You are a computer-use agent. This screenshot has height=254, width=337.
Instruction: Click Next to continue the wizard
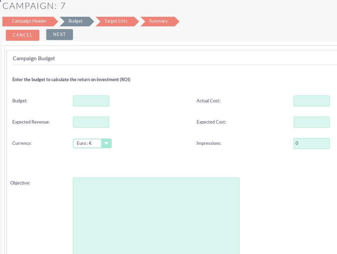click(x=59, y=35)
